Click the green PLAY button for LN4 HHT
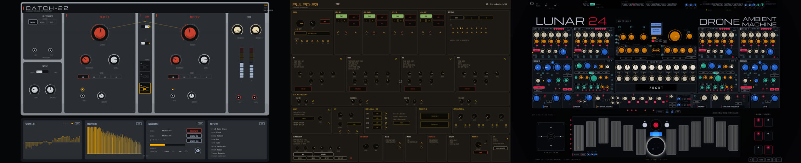The image size is (801, 163). [x=426, y=16]
